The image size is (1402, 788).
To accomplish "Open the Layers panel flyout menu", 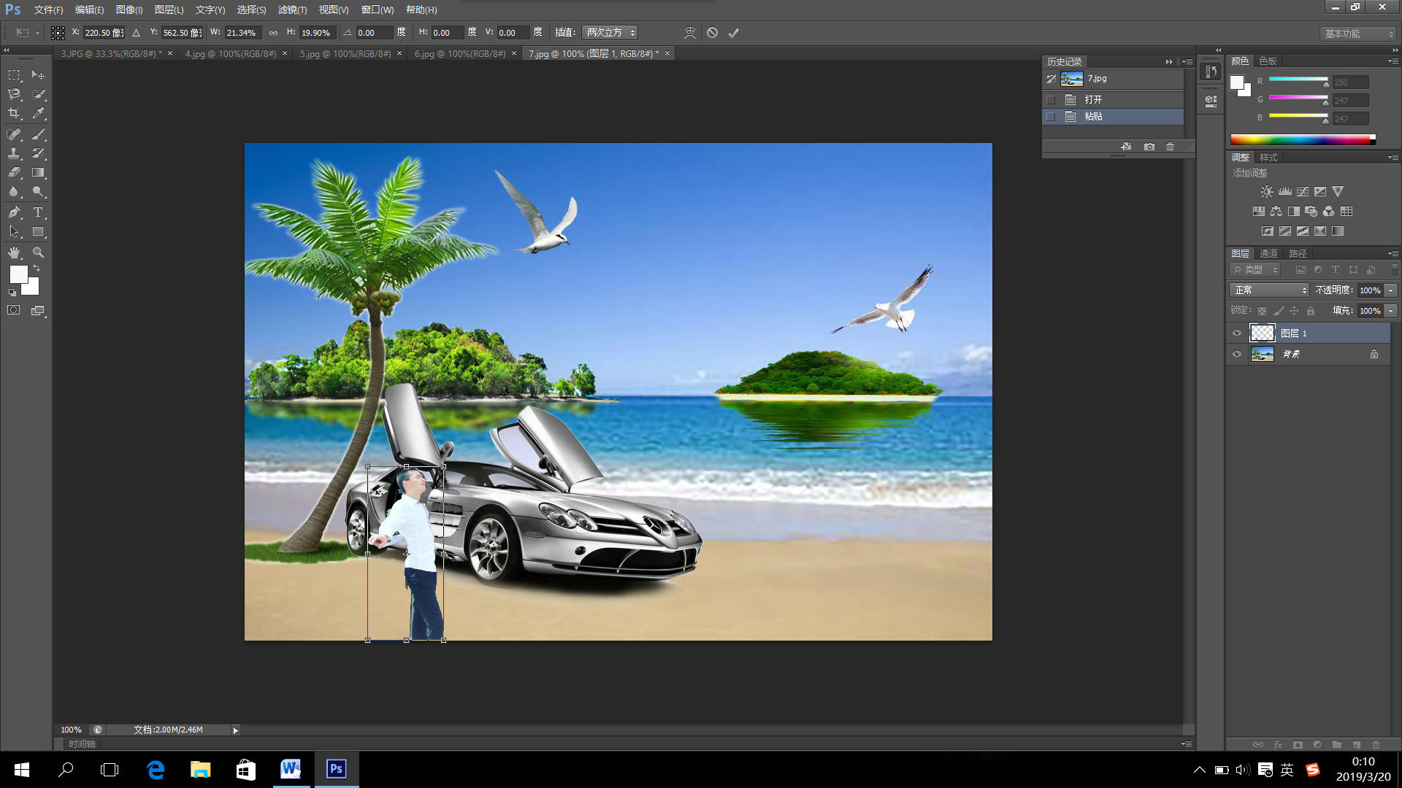I will [1393, 254].
